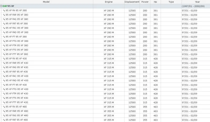Click power 280 in FAS 380 row
This screenshot has width=210, height=122.
click(145, 19)
